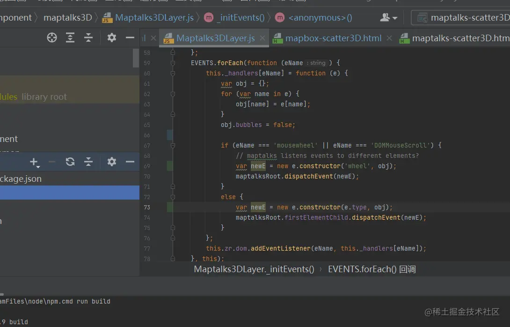This screenshot has width=510, height=327.
Task: Click Maptalks3DLayer._initEvents() in the bottom breadcrumb
Action: point(254,269)
